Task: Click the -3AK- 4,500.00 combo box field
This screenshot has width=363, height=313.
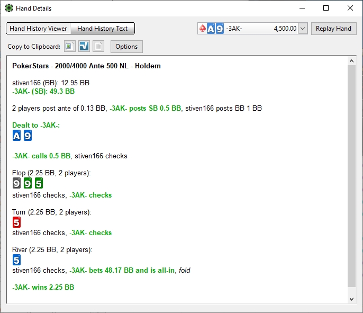Action: 252,29
